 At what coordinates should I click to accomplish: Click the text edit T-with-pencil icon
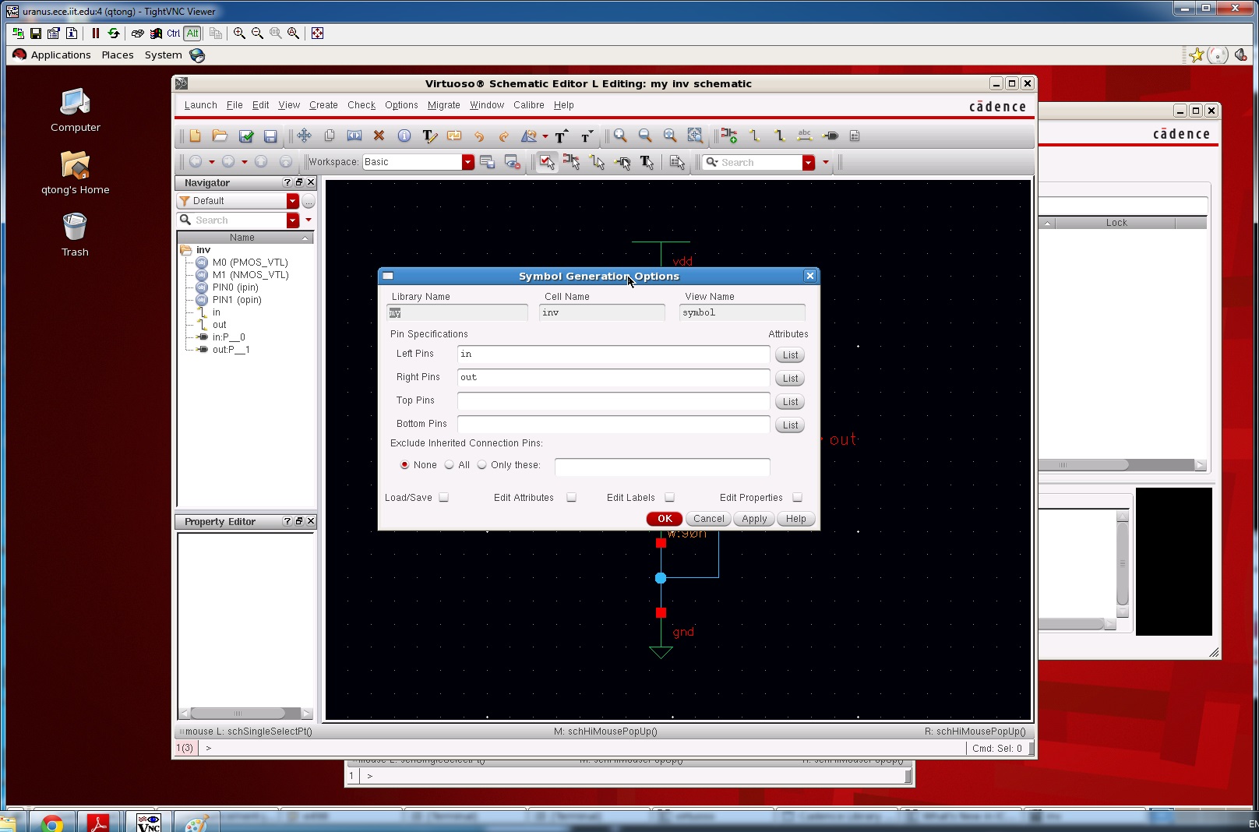pyautogui.click(x=429, y=136)
